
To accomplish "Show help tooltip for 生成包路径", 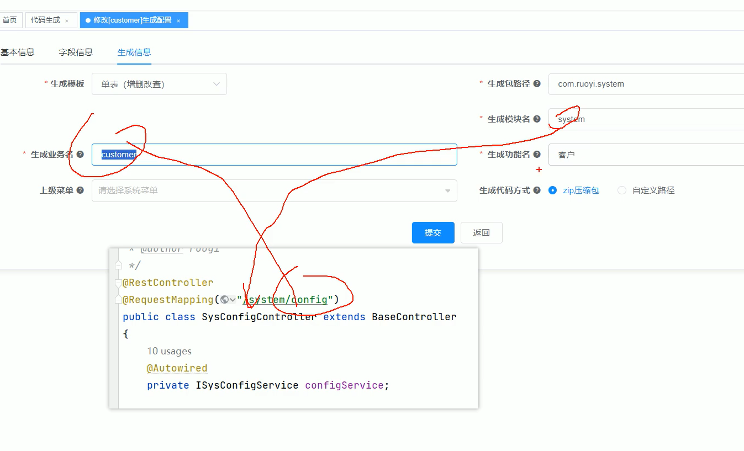I will click(537, 84).
